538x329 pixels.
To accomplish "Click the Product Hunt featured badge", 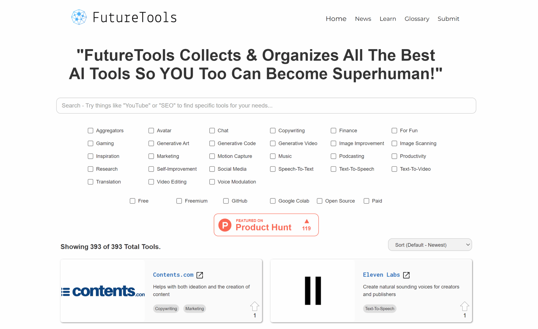I will tap(266, 225).
